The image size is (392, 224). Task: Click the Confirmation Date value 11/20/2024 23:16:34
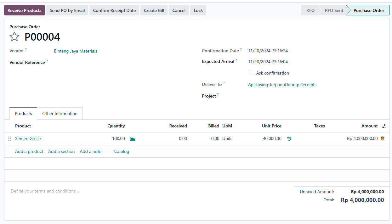pyautogui.click(x=268, y=51)
